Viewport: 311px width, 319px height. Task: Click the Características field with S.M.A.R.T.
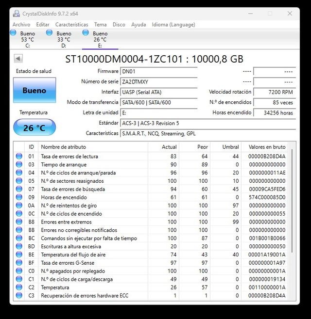point(208,133)
